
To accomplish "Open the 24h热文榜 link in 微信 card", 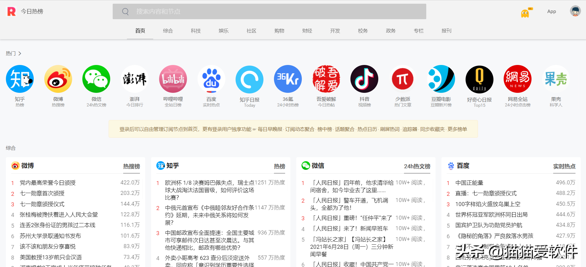I will tap(417, 166).
